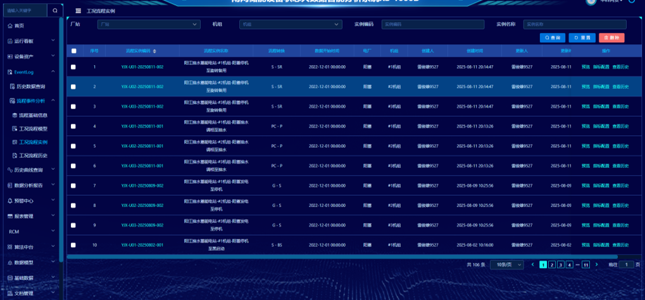Click the 设备资产 sidebar icon
Image resolution: width=645 pixels, height=300 pixels.
(10, 56)
